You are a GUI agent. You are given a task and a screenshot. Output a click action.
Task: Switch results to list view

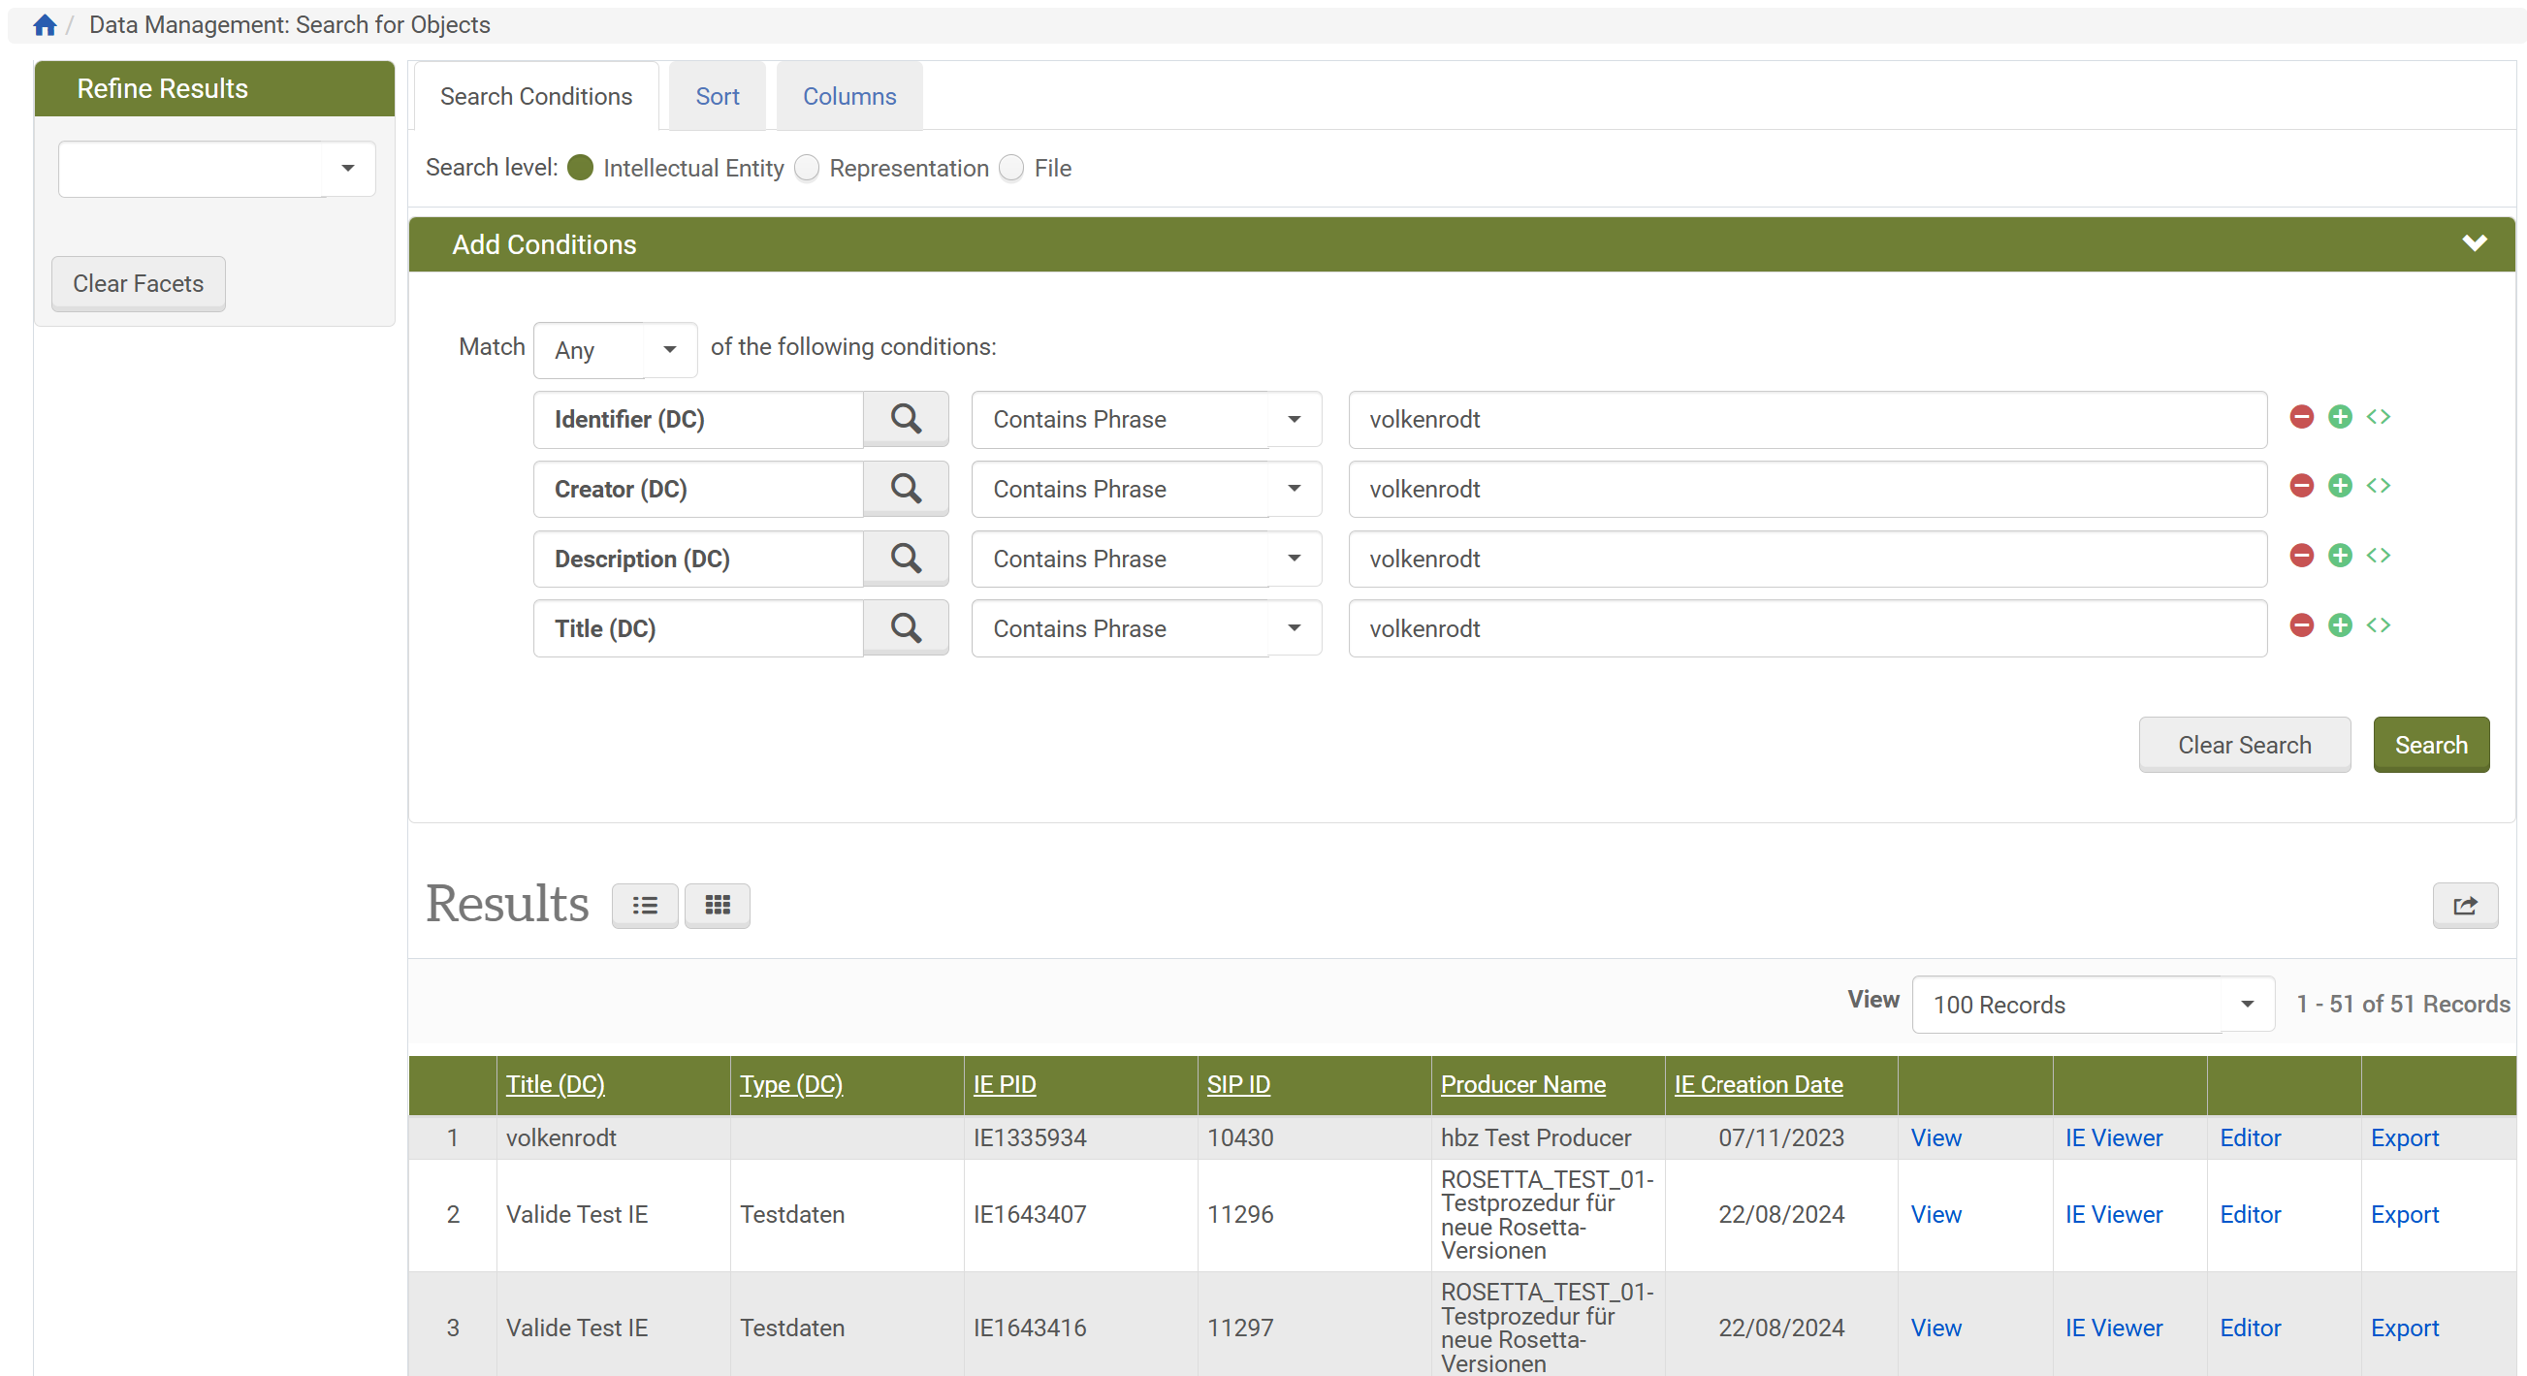(x=645, y=906)
